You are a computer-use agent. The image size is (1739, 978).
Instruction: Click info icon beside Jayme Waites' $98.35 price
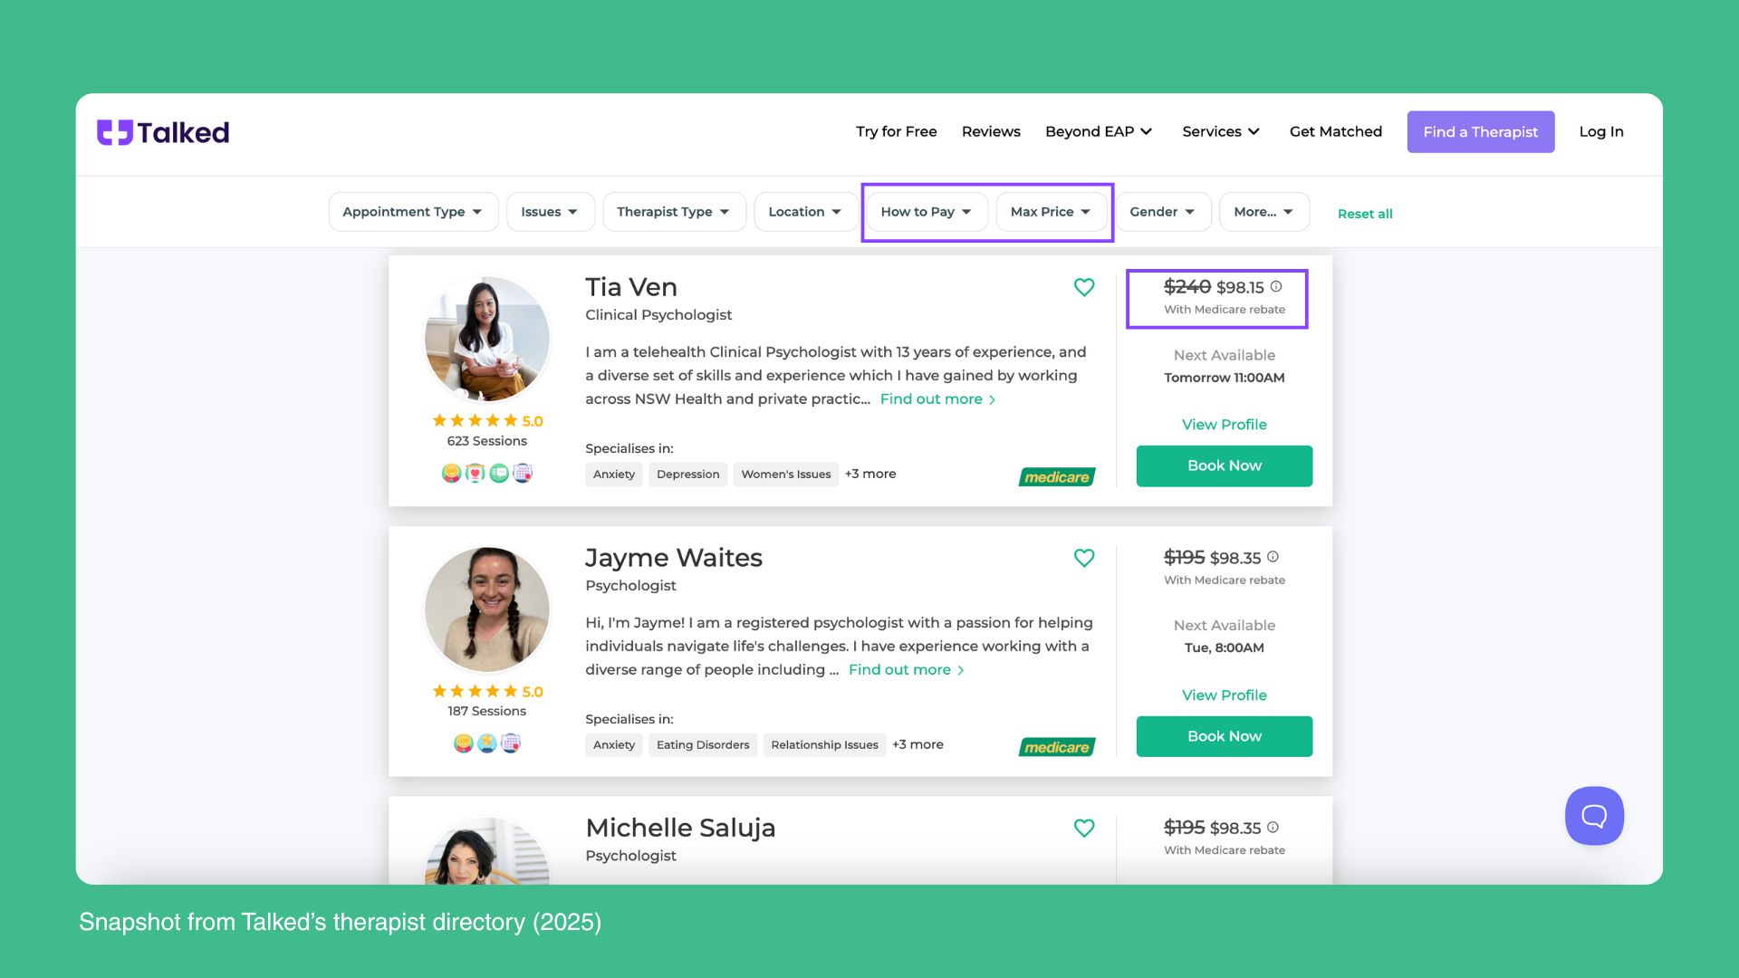1273,557
